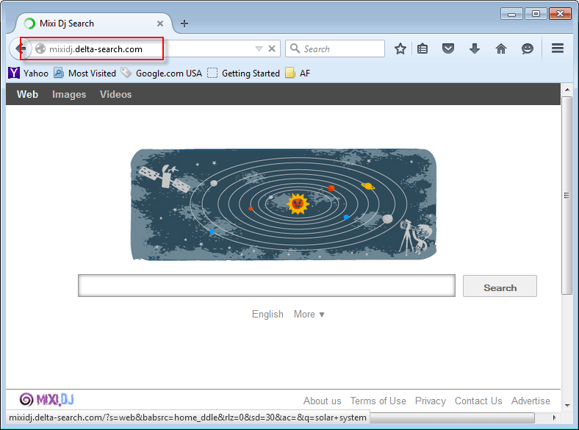Switch to the Images search tab
The image size is (579, 430).
tap(69, 94)
